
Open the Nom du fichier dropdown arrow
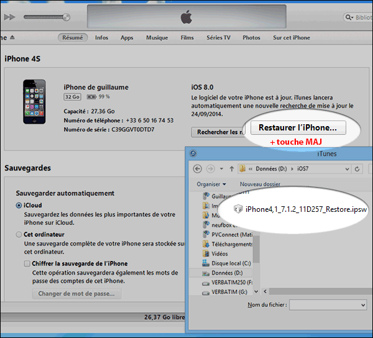click(x=363, y=305)
